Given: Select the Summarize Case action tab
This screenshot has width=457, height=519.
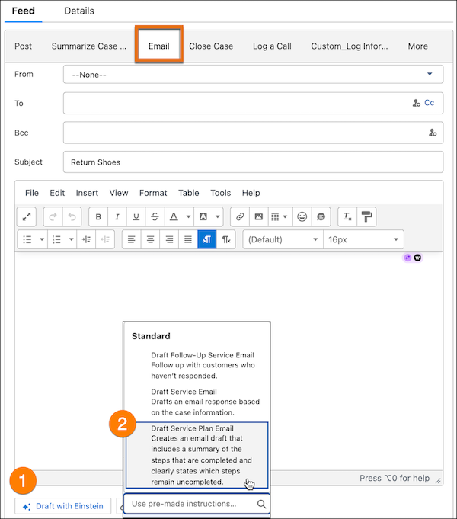Looking at the screenshot, I should (x=88, y=46).
